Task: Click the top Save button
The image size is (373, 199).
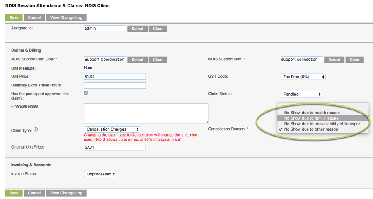Action: tap(14, 17)
